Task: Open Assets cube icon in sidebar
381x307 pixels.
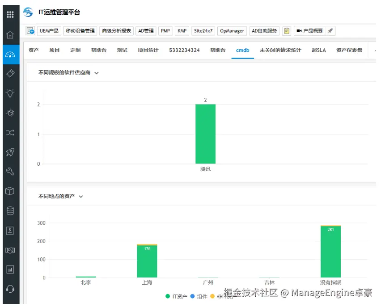Action: coord(10,191)
